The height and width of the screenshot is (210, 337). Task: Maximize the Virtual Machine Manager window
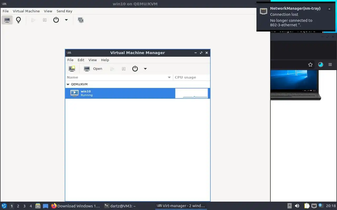point(201,53)
